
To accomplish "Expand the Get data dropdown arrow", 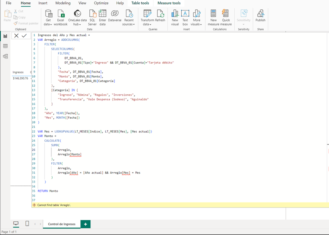I will pyautogui.click(x=51, y=25).
